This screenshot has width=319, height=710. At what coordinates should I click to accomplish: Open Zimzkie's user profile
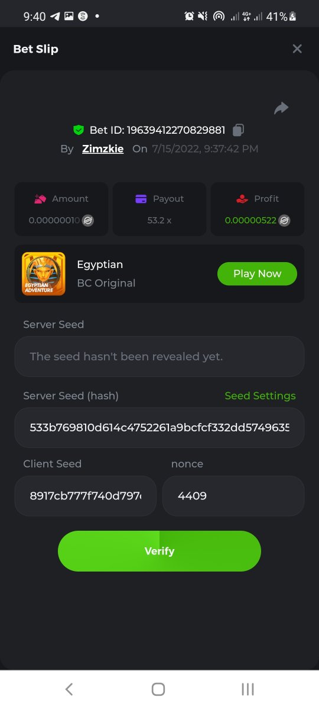pyautogui.click(x=103, y=149)
